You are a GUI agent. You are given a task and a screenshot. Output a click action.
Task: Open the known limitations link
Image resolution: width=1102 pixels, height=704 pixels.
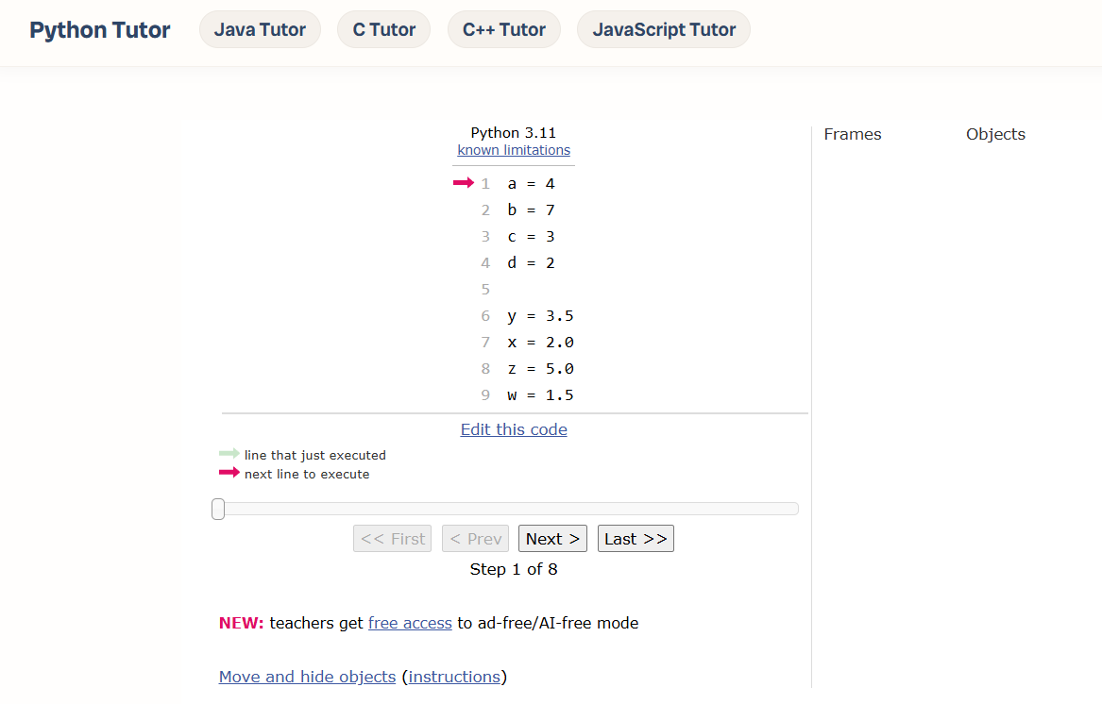(514, 150)
